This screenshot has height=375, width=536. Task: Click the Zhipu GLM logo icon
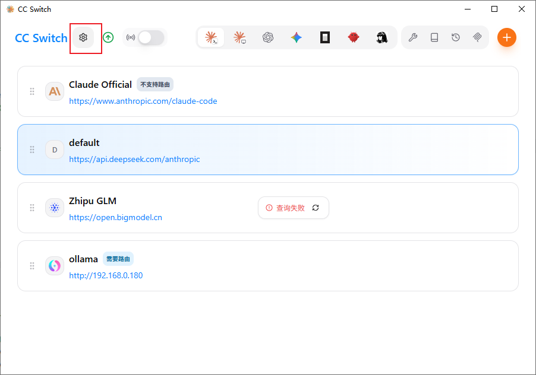pyautogui.click(x=55, y=208)
